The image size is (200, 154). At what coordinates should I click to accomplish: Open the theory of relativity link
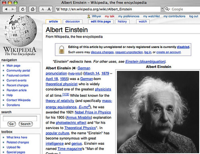point(60,101)
